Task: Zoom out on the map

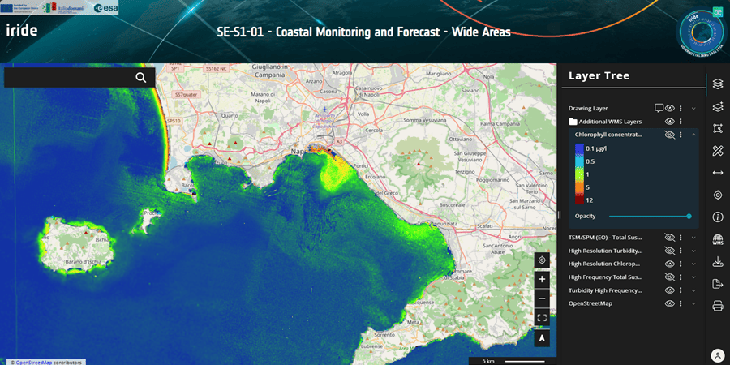Action: tap(542, 298)
